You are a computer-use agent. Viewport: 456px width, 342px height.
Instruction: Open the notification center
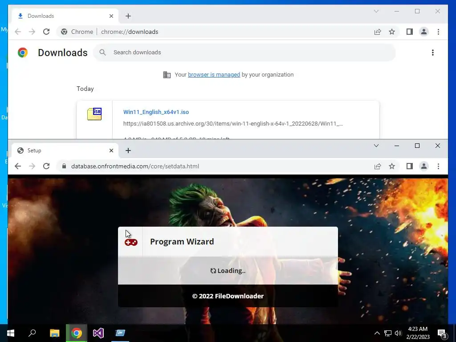tap(442, 333)
